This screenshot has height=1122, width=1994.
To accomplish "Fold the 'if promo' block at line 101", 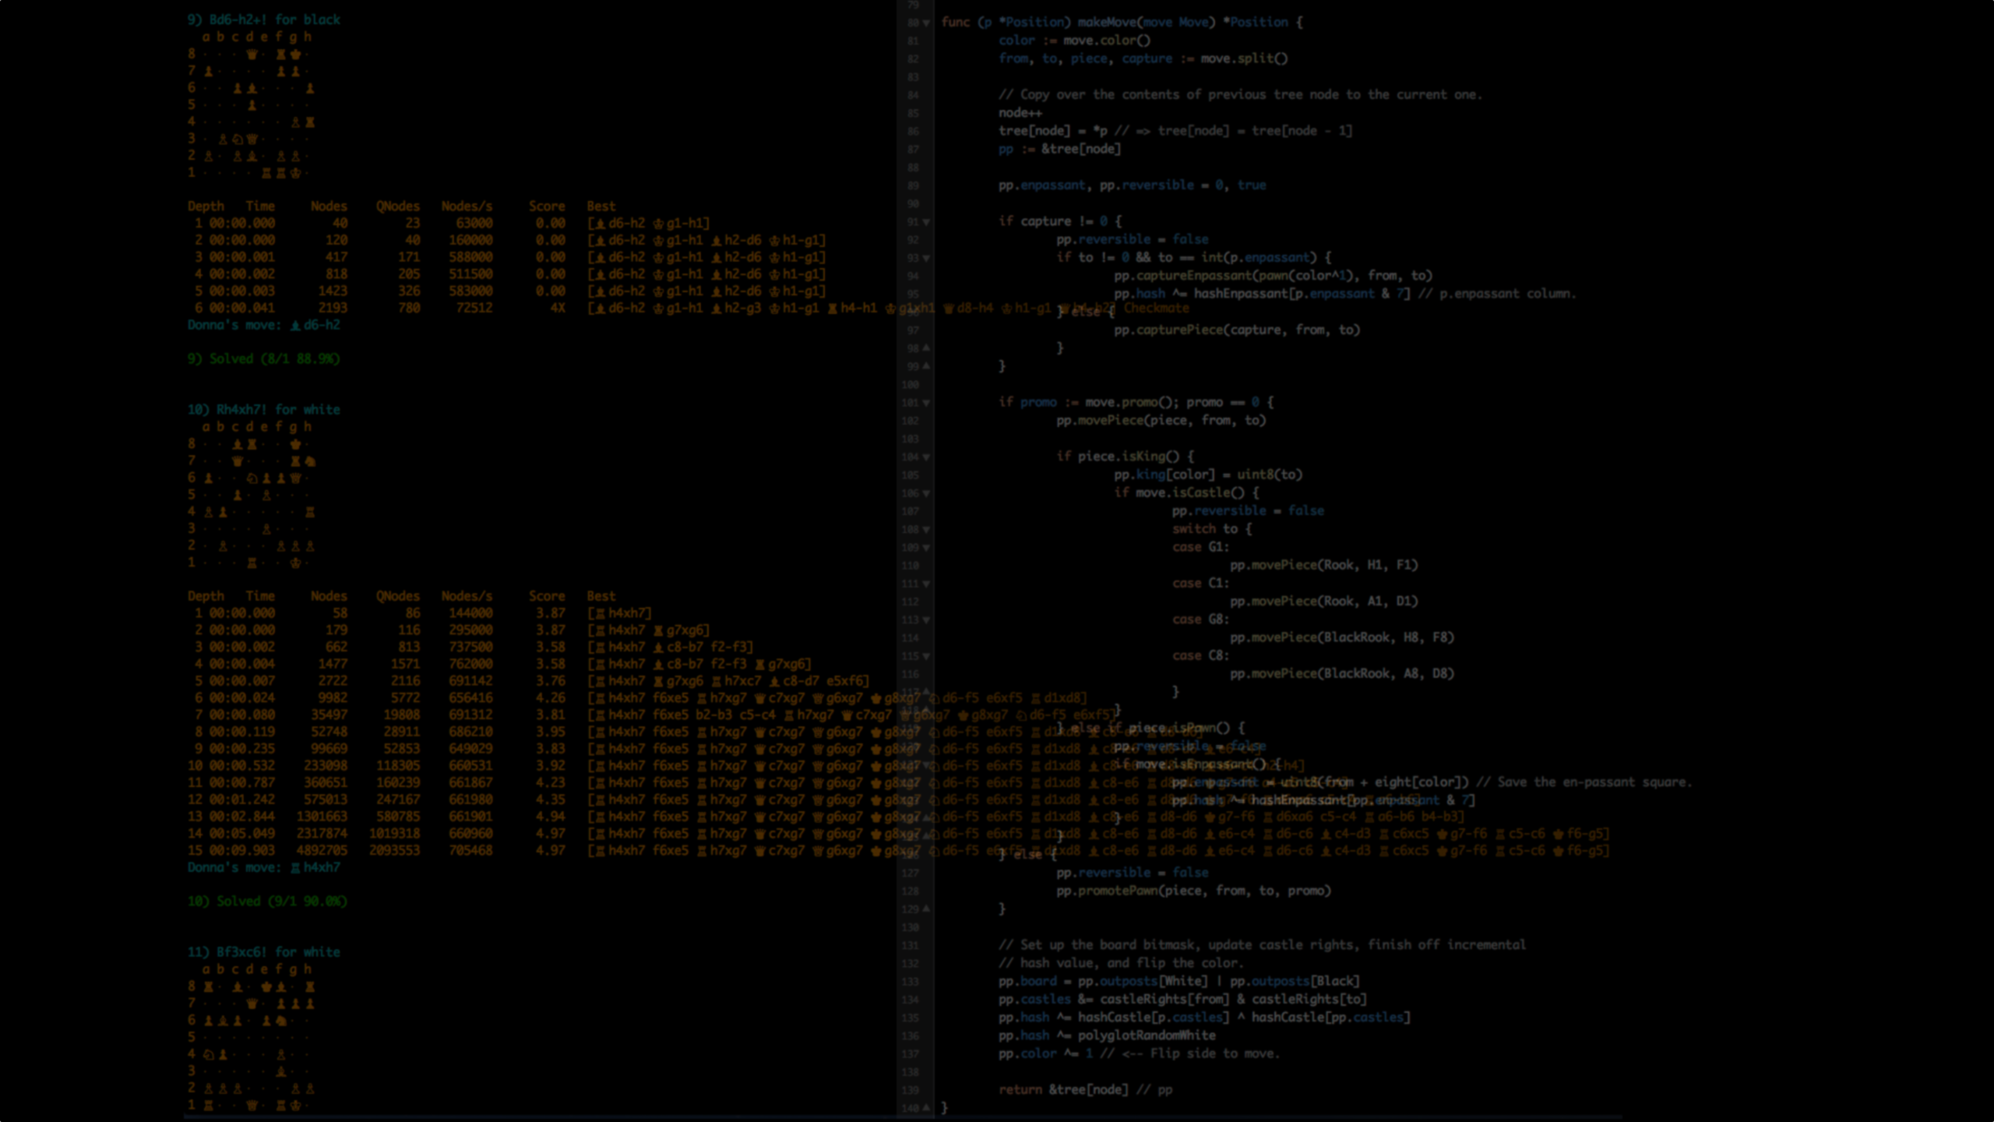I will point(926,403).
